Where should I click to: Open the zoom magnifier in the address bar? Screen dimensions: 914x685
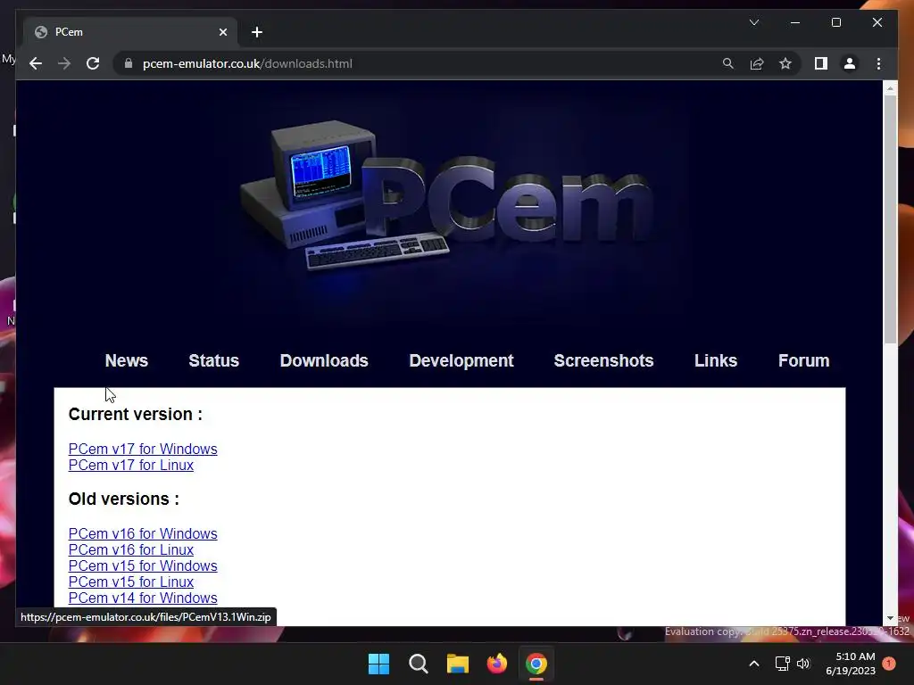pyautogui.click(x=728, y=63)
